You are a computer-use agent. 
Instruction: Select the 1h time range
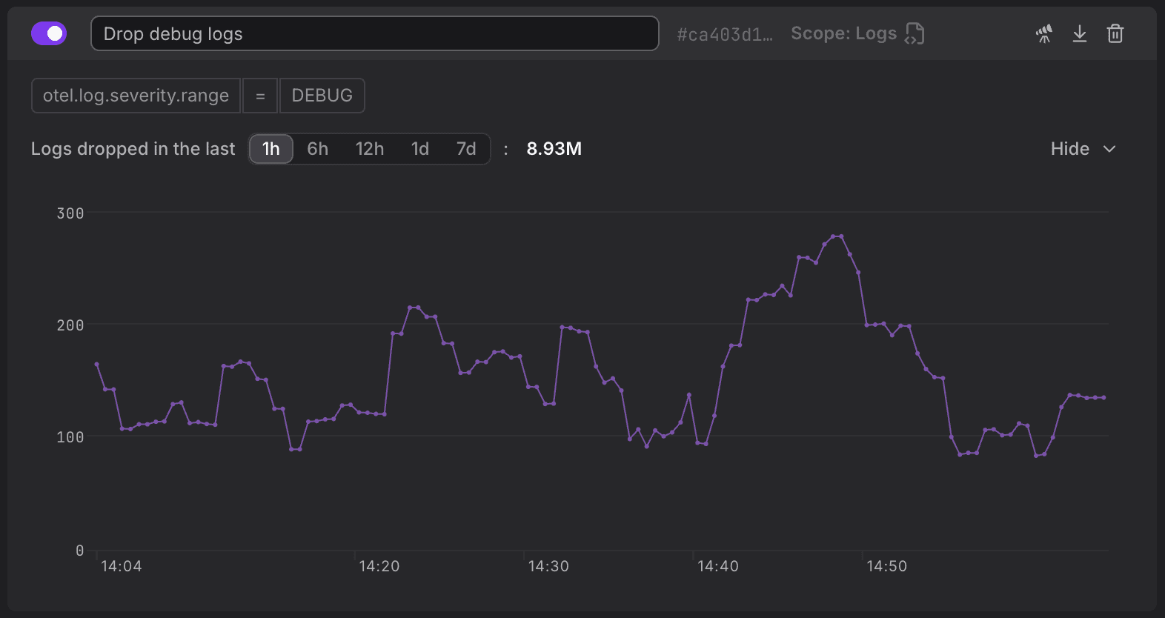271,149
